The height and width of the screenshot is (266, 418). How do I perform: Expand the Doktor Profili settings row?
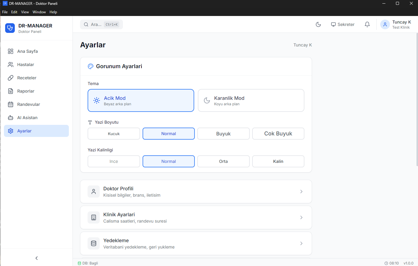(x=196, y=192)
